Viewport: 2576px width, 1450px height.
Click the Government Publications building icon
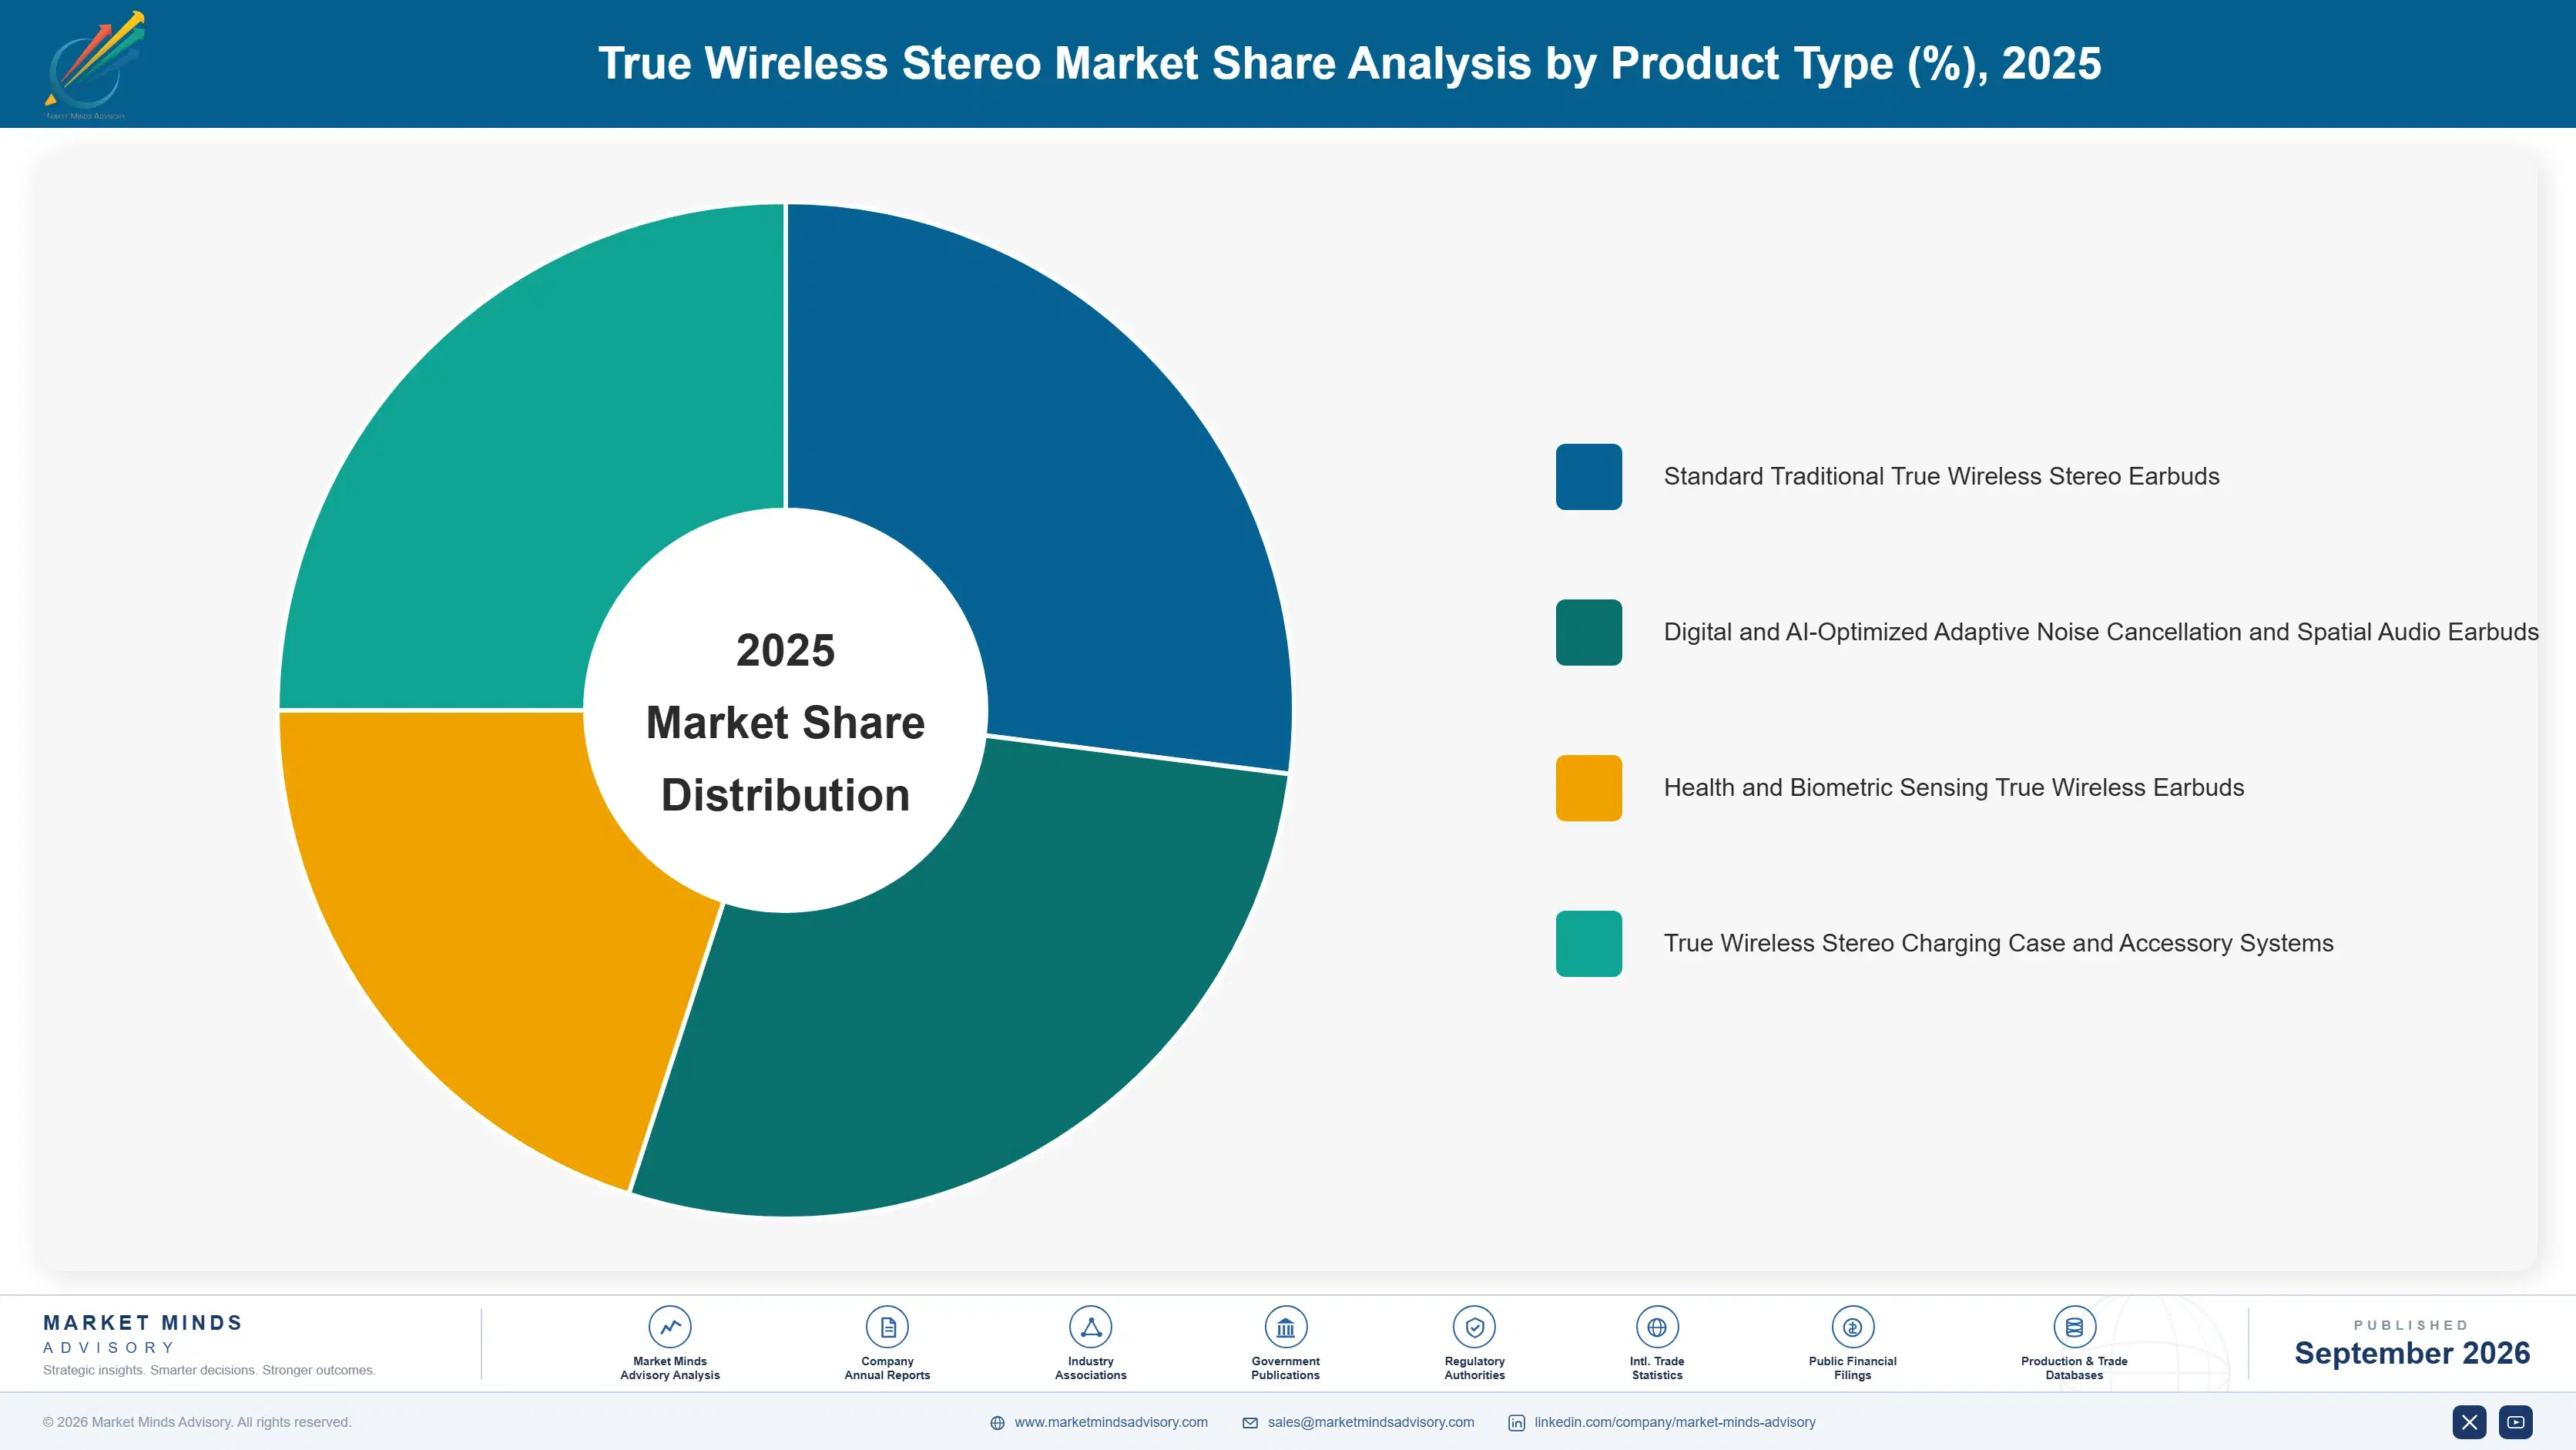point(1285,1327)
